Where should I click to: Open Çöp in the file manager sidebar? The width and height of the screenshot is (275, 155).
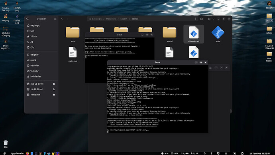pyautogui.click(x=41, y=48)
